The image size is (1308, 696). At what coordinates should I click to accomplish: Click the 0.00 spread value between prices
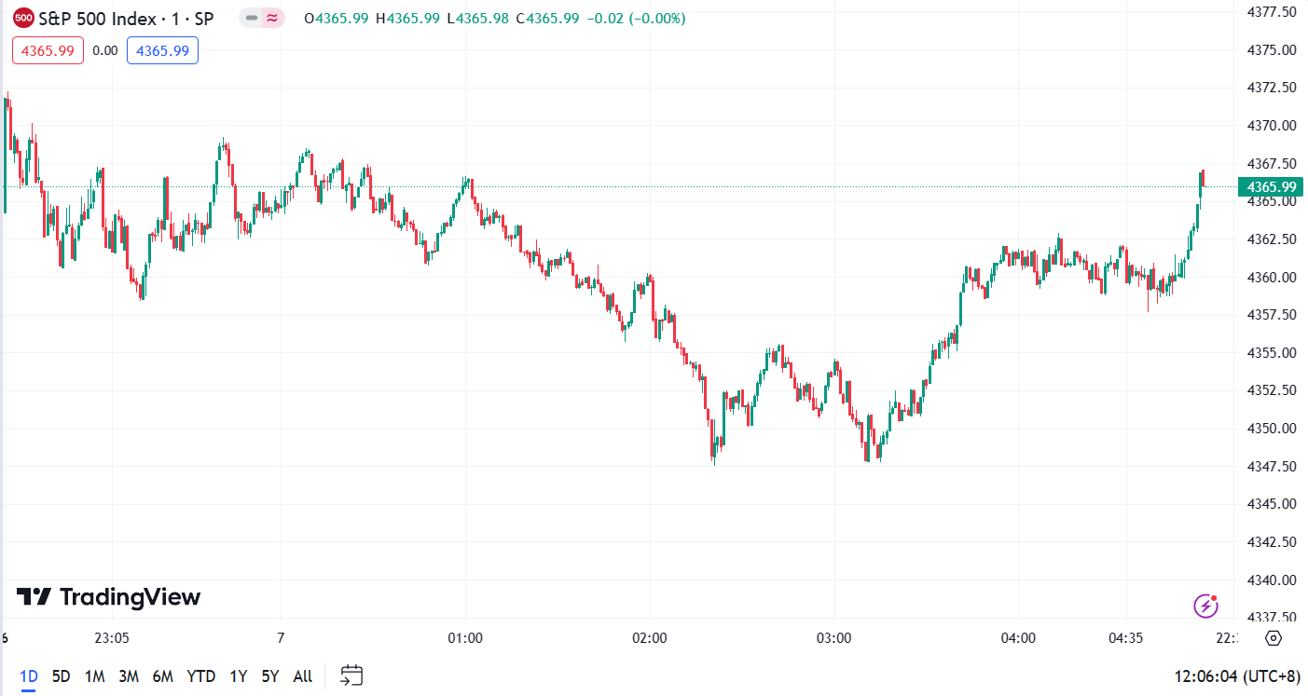[105, 50]
